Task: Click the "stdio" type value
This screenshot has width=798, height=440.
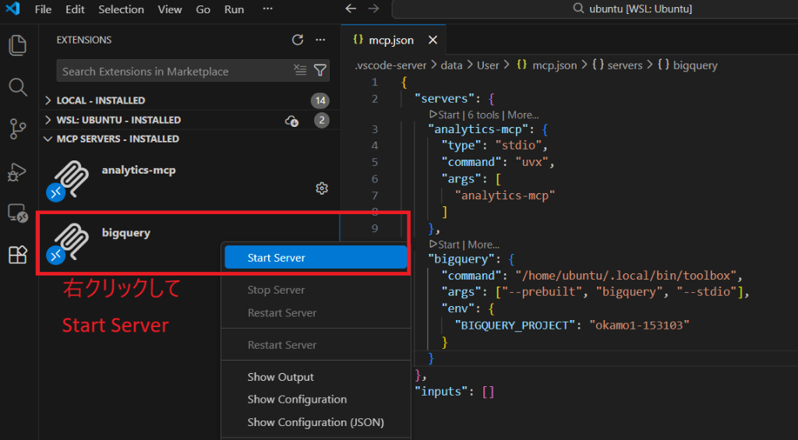Action: pyautogui.click(x=518, y=146)
